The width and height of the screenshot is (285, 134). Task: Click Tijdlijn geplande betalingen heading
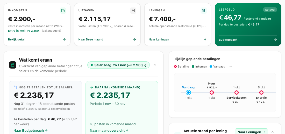click(197, 59)
